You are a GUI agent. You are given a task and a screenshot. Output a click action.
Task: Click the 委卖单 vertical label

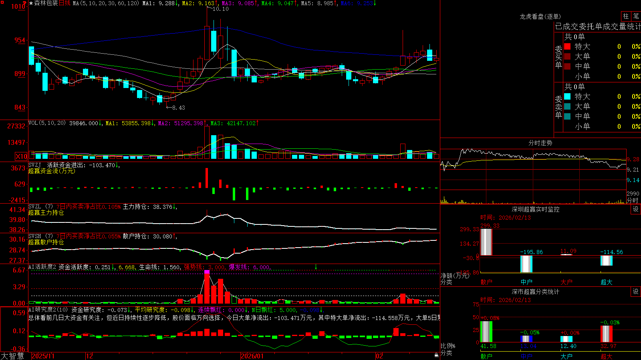558,107
